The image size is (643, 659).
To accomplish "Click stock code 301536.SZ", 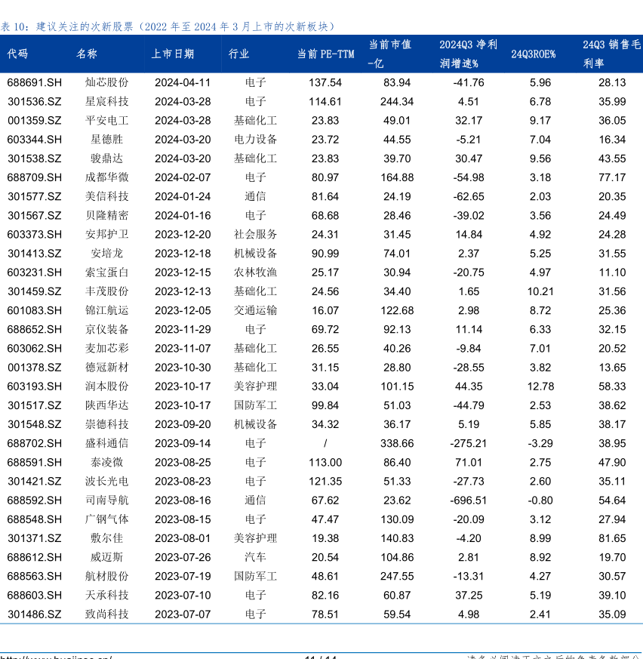I will pyautogui.click(x=35, y=101).
